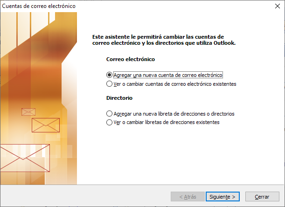Select the radio circle for Agregar una nueva cuenta

109,75
